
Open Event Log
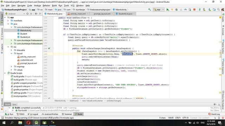point(214,114)
